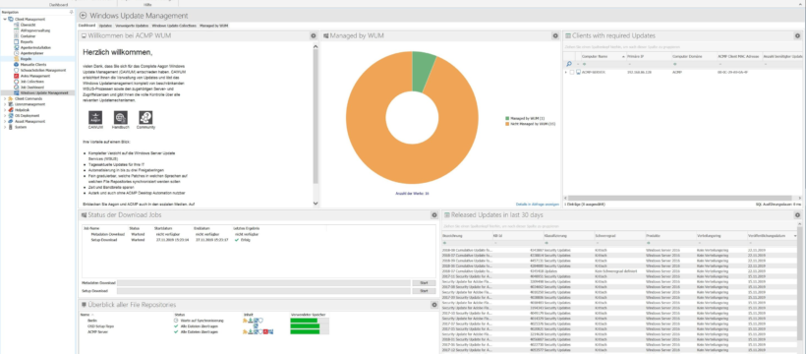The height and width of the screenshot is (354, 806).
Task: Open the Handbuch tile icon
Action: pos(121,117)
